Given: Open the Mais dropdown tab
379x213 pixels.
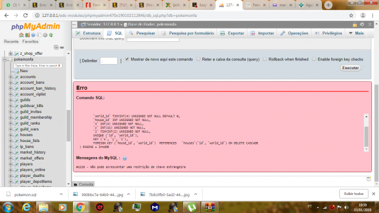Looking at the screenshot, I should point(356,33).
